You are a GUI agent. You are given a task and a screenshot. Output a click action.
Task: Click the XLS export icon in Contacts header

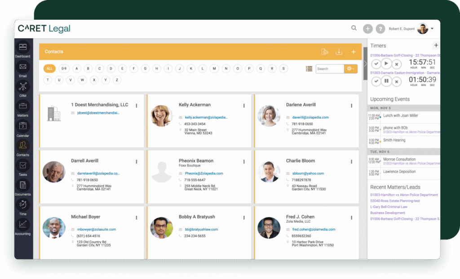click(324, 52)
